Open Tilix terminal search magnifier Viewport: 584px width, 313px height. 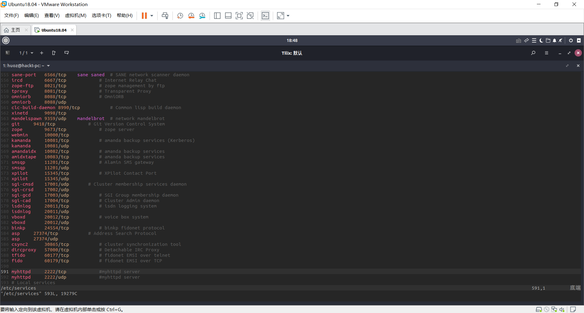(x=533, y=53)
